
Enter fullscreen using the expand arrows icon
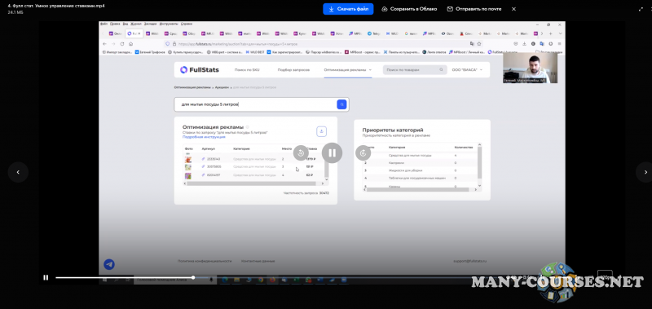click(641, 9)
